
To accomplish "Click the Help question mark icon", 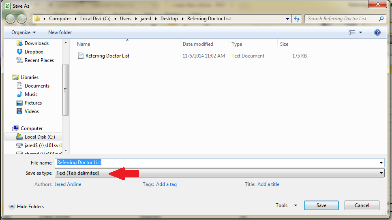I will click(377, 32).
